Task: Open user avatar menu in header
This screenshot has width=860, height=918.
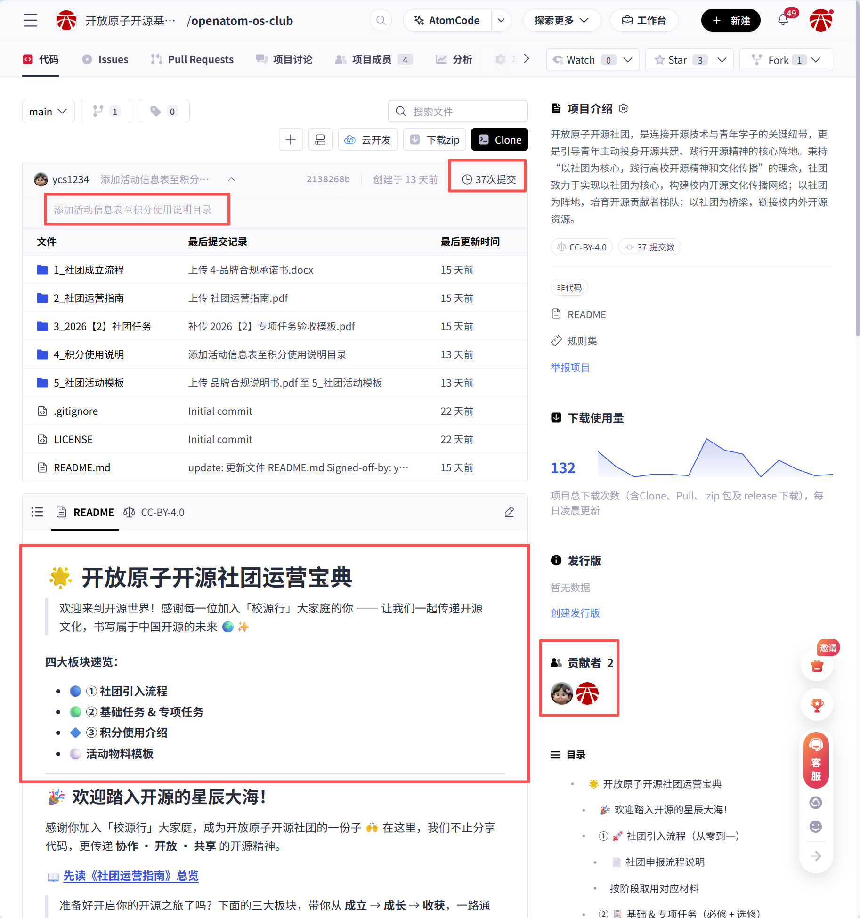Action: pyautogui.click(x=821, y=20)
